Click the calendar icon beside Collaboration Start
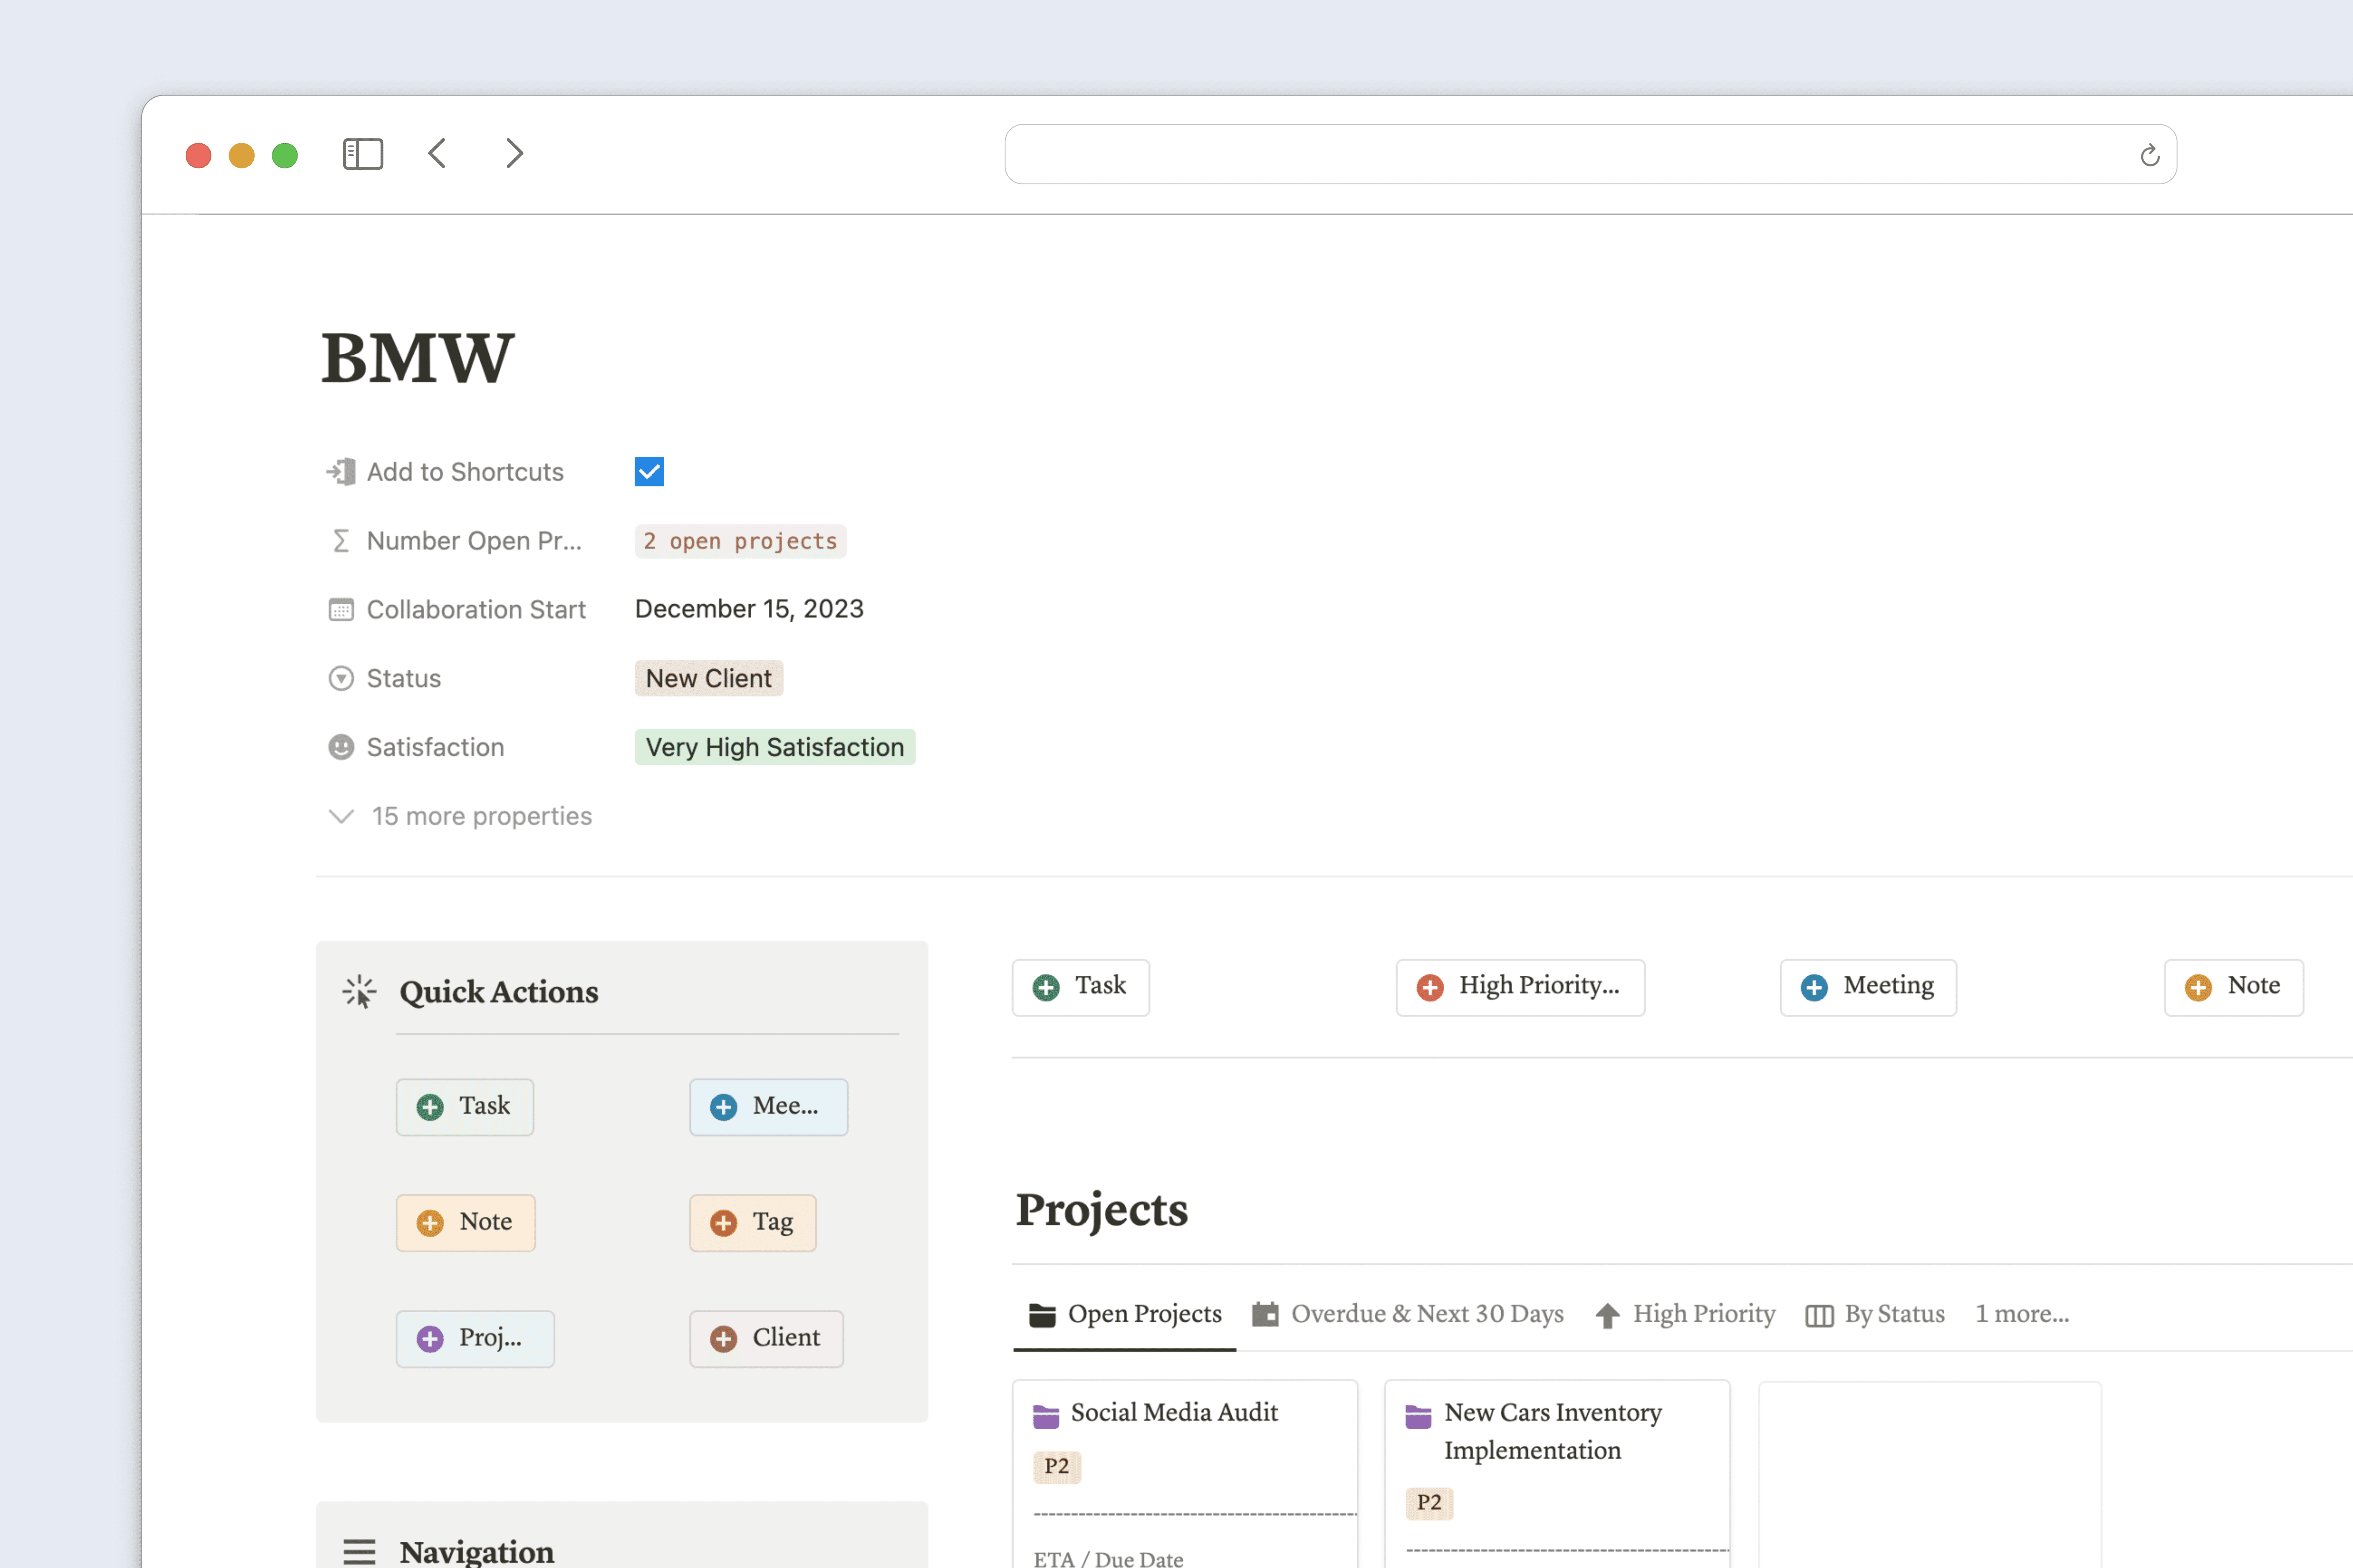Screen dimensions: 2353x1568 tap(341, 609)
